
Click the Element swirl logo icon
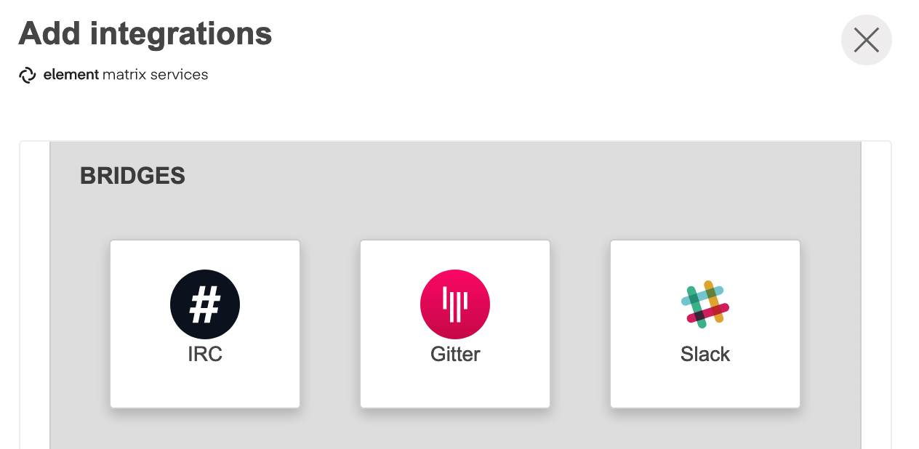point(28,75)
